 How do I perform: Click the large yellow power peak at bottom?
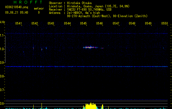(91, 106)
